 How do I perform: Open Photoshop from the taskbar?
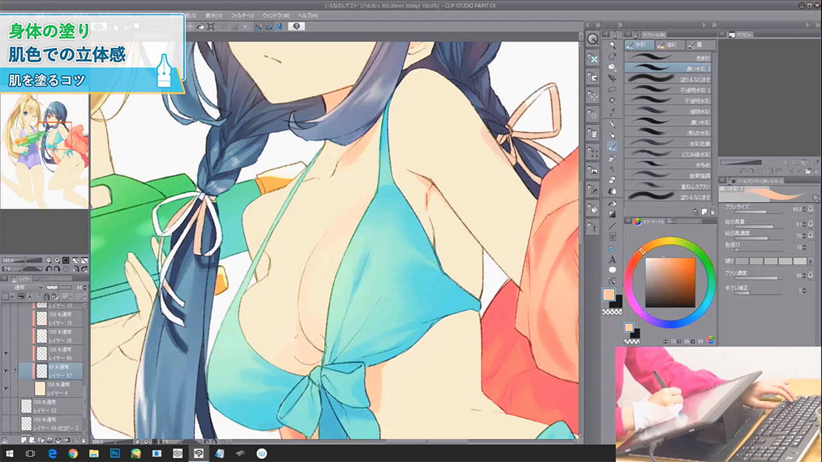(x=115, y=453)
